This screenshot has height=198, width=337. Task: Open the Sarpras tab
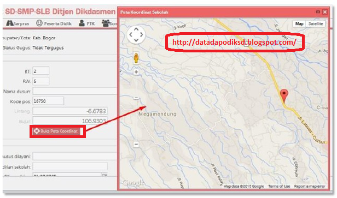coord(18,23)
